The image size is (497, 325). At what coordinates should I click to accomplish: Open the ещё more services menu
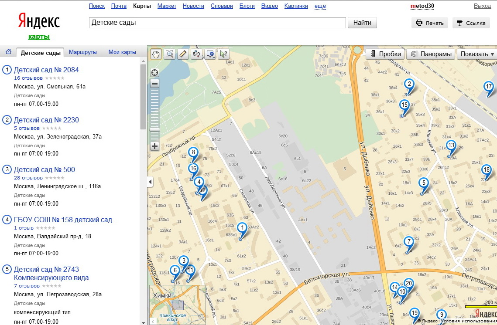(320, 6)
